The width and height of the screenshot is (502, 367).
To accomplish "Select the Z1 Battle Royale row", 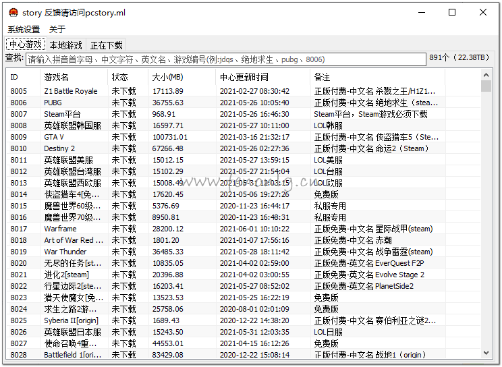I will click(x=244, y=91).
